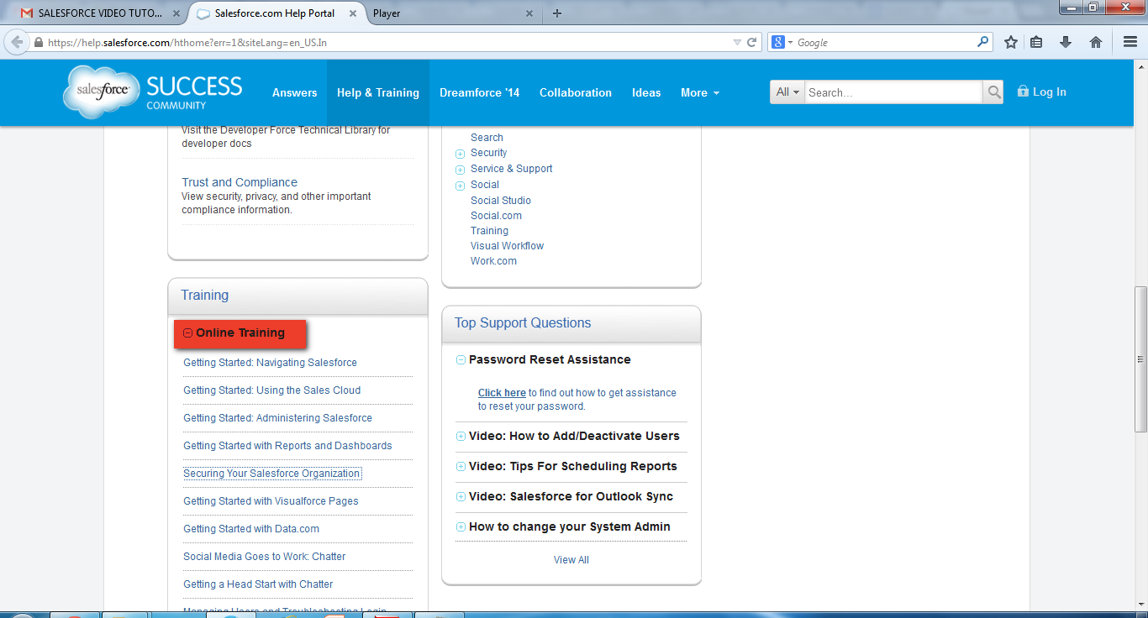Open Social Media Goes to Work: Chatter
Viewport: 1148px width, 618px height.
coord(264,557)
